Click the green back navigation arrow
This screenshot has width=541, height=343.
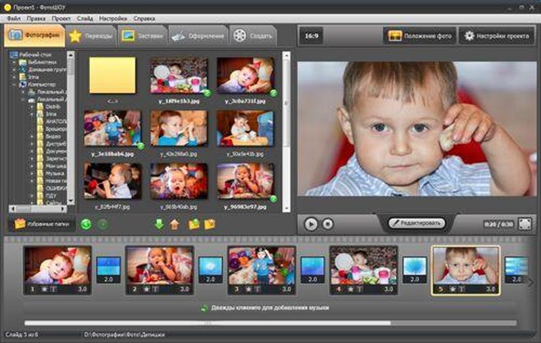click(x=86, y=224)
